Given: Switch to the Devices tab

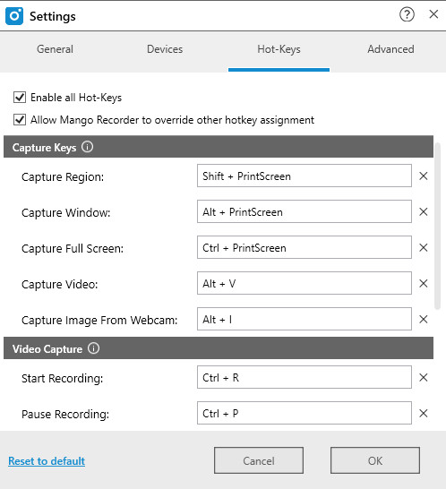Looking at the screenshot, I should (x=165, y=49).
